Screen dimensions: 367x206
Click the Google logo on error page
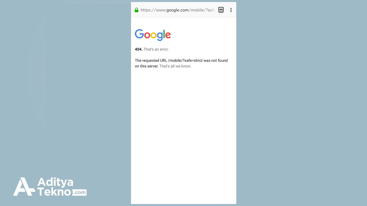pyautogui.click(x=153, y=35)
